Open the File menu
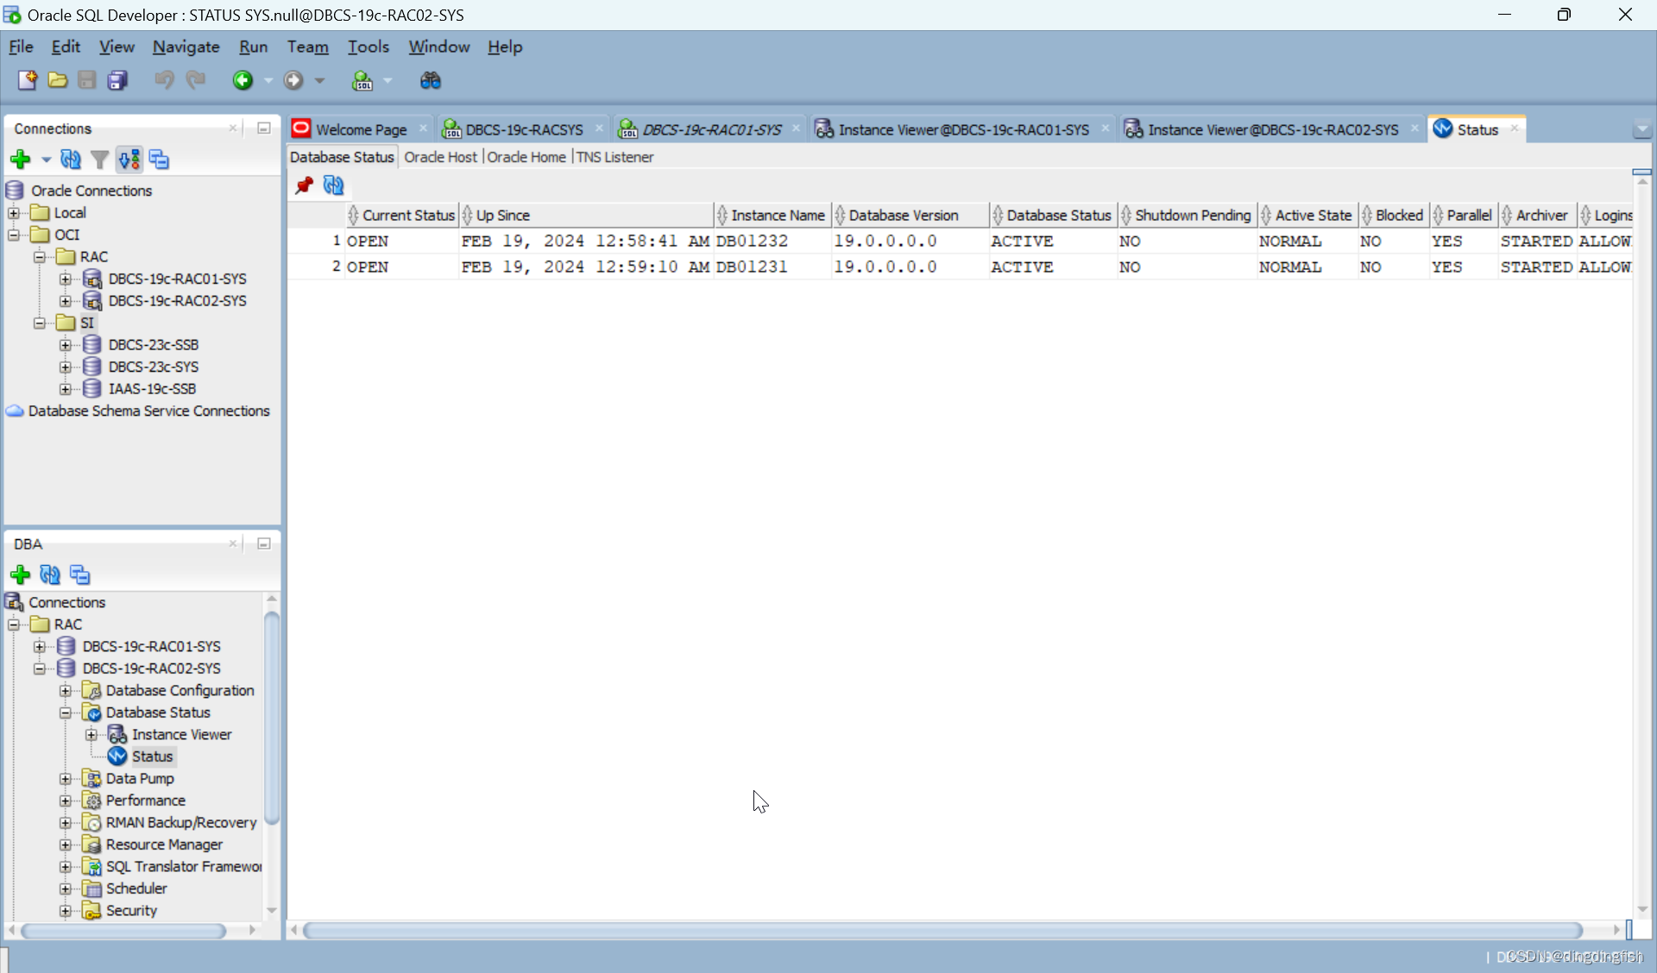Screen dimensions: 1657x973 click(x=21, y=47)
